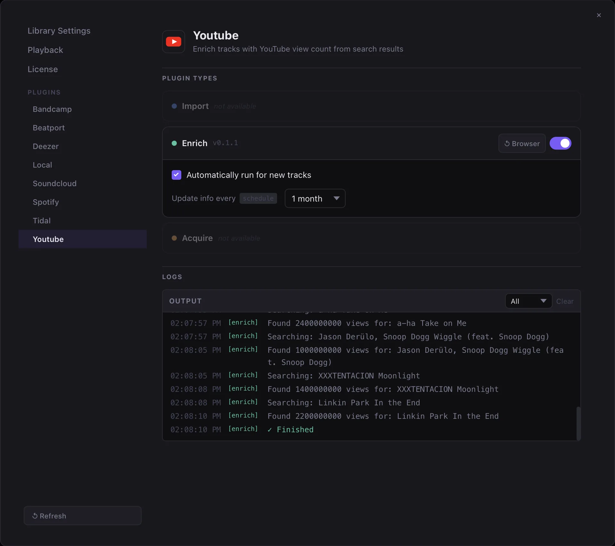
Task: Click the Finished log line
Action: tap(371, 430)
